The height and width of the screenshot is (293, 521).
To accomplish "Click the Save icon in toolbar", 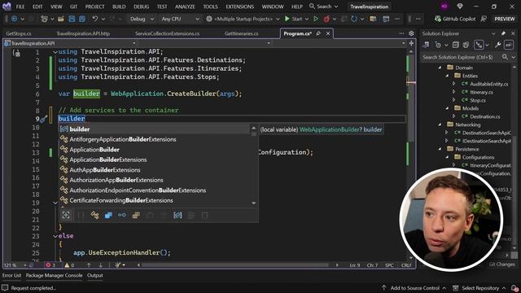I will (x=72, y=19).
